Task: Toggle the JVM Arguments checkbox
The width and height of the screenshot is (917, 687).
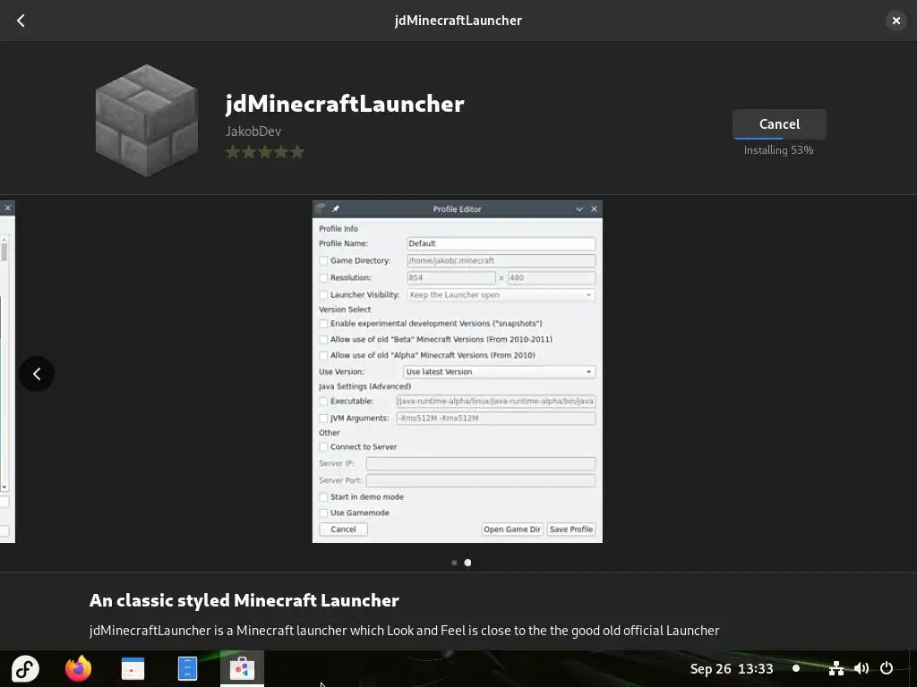Action: click(x=323, y=419)
